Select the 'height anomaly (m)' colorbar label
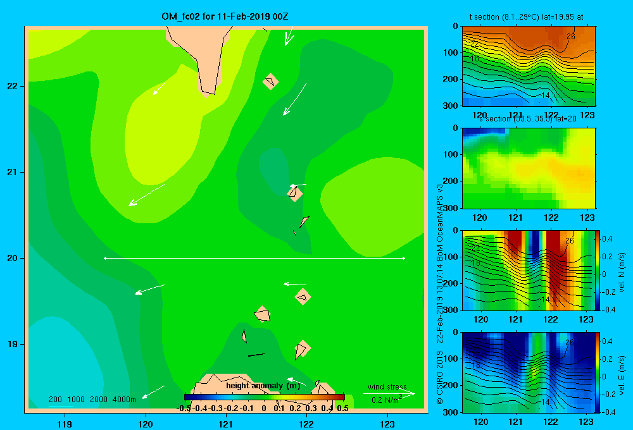 point(263,386)
